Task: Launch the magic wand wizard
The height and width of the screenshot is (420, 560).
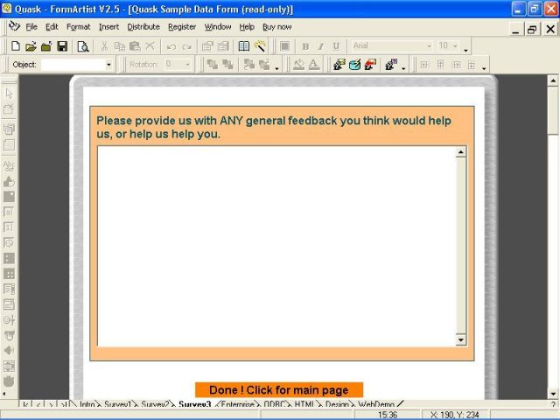Action: tap(260, 45)
